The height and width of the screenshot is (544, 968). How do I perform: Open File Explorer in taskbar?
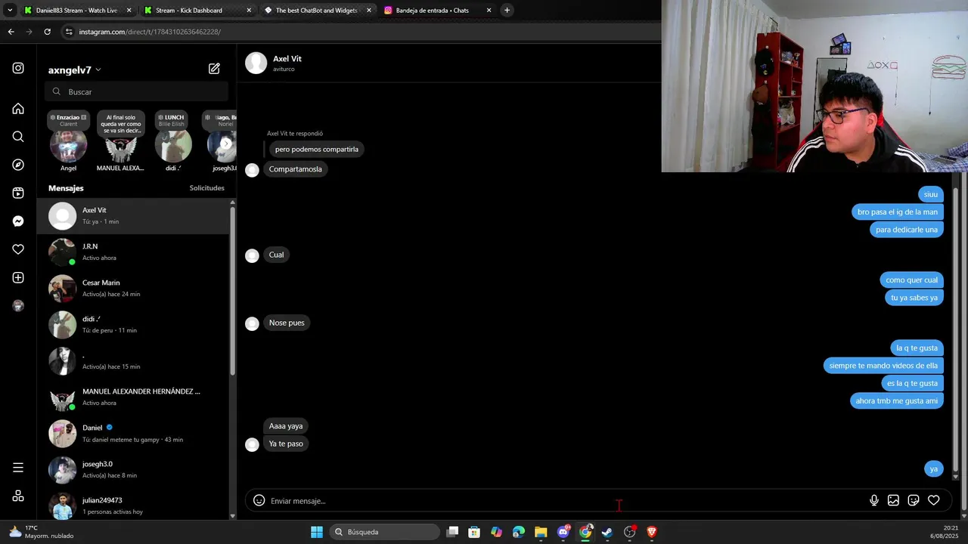click(x=541, y=532)
